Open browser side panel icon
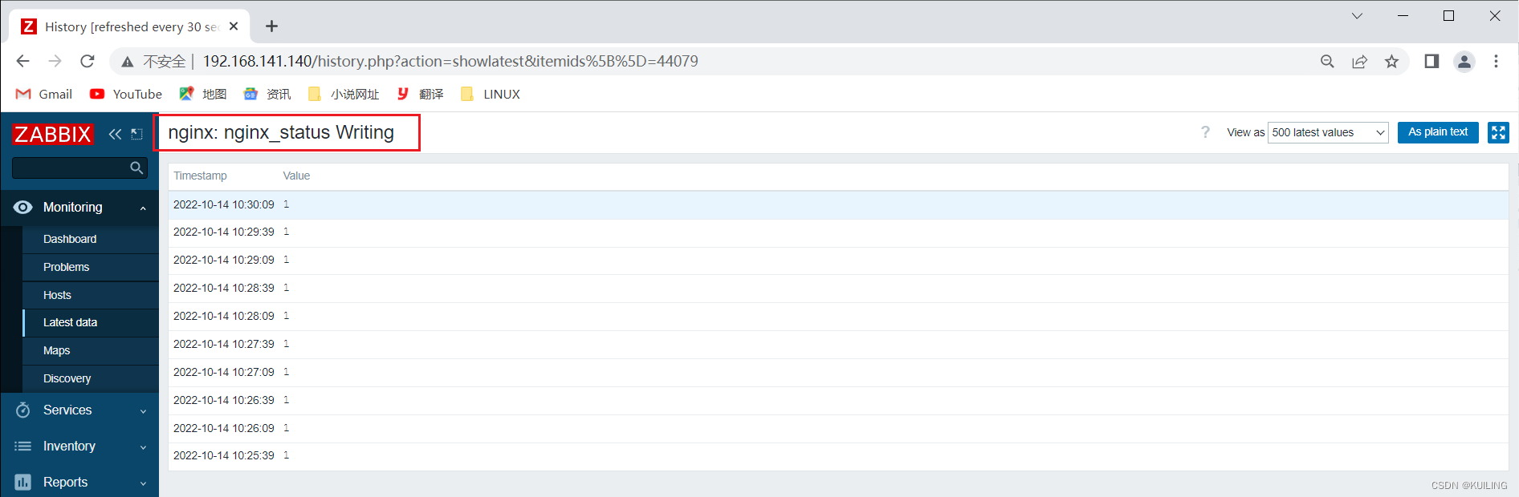The image size is (1519, 497). 1431,61
